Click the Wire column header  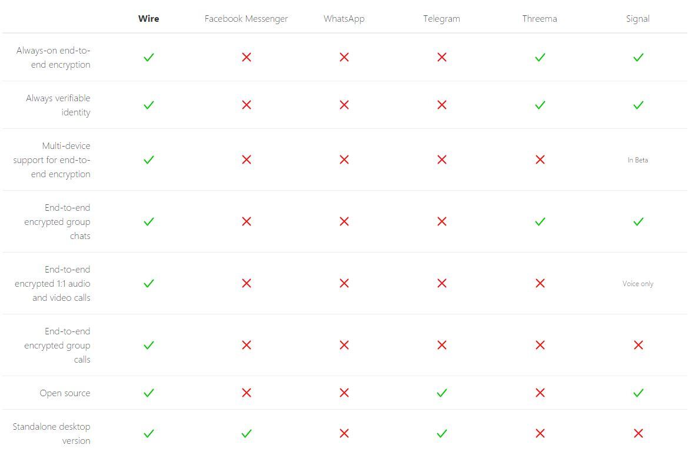148,19
